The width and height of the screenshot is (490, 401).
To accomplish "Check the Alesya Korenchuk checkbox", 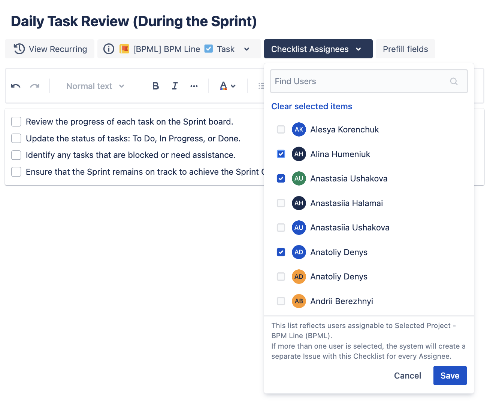I will point(281,129).
